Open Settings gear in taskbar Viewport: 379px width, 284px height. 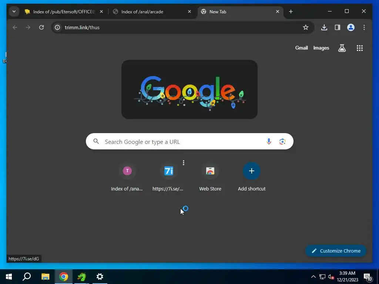coord(100,277)
